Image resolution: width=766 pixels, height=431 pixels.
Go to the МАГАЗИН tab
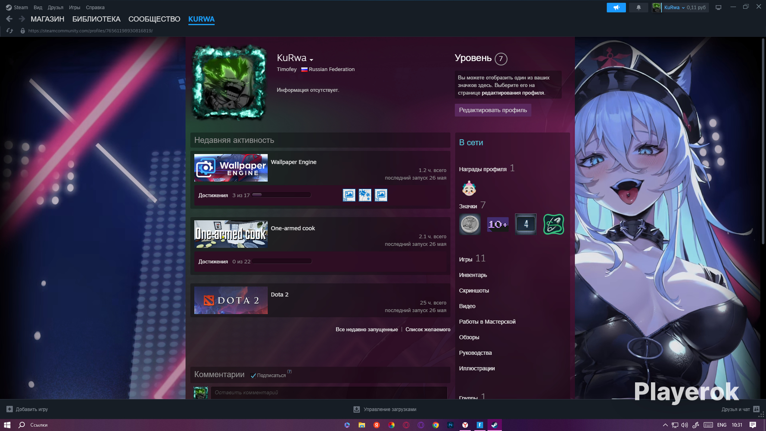(47, 19)
